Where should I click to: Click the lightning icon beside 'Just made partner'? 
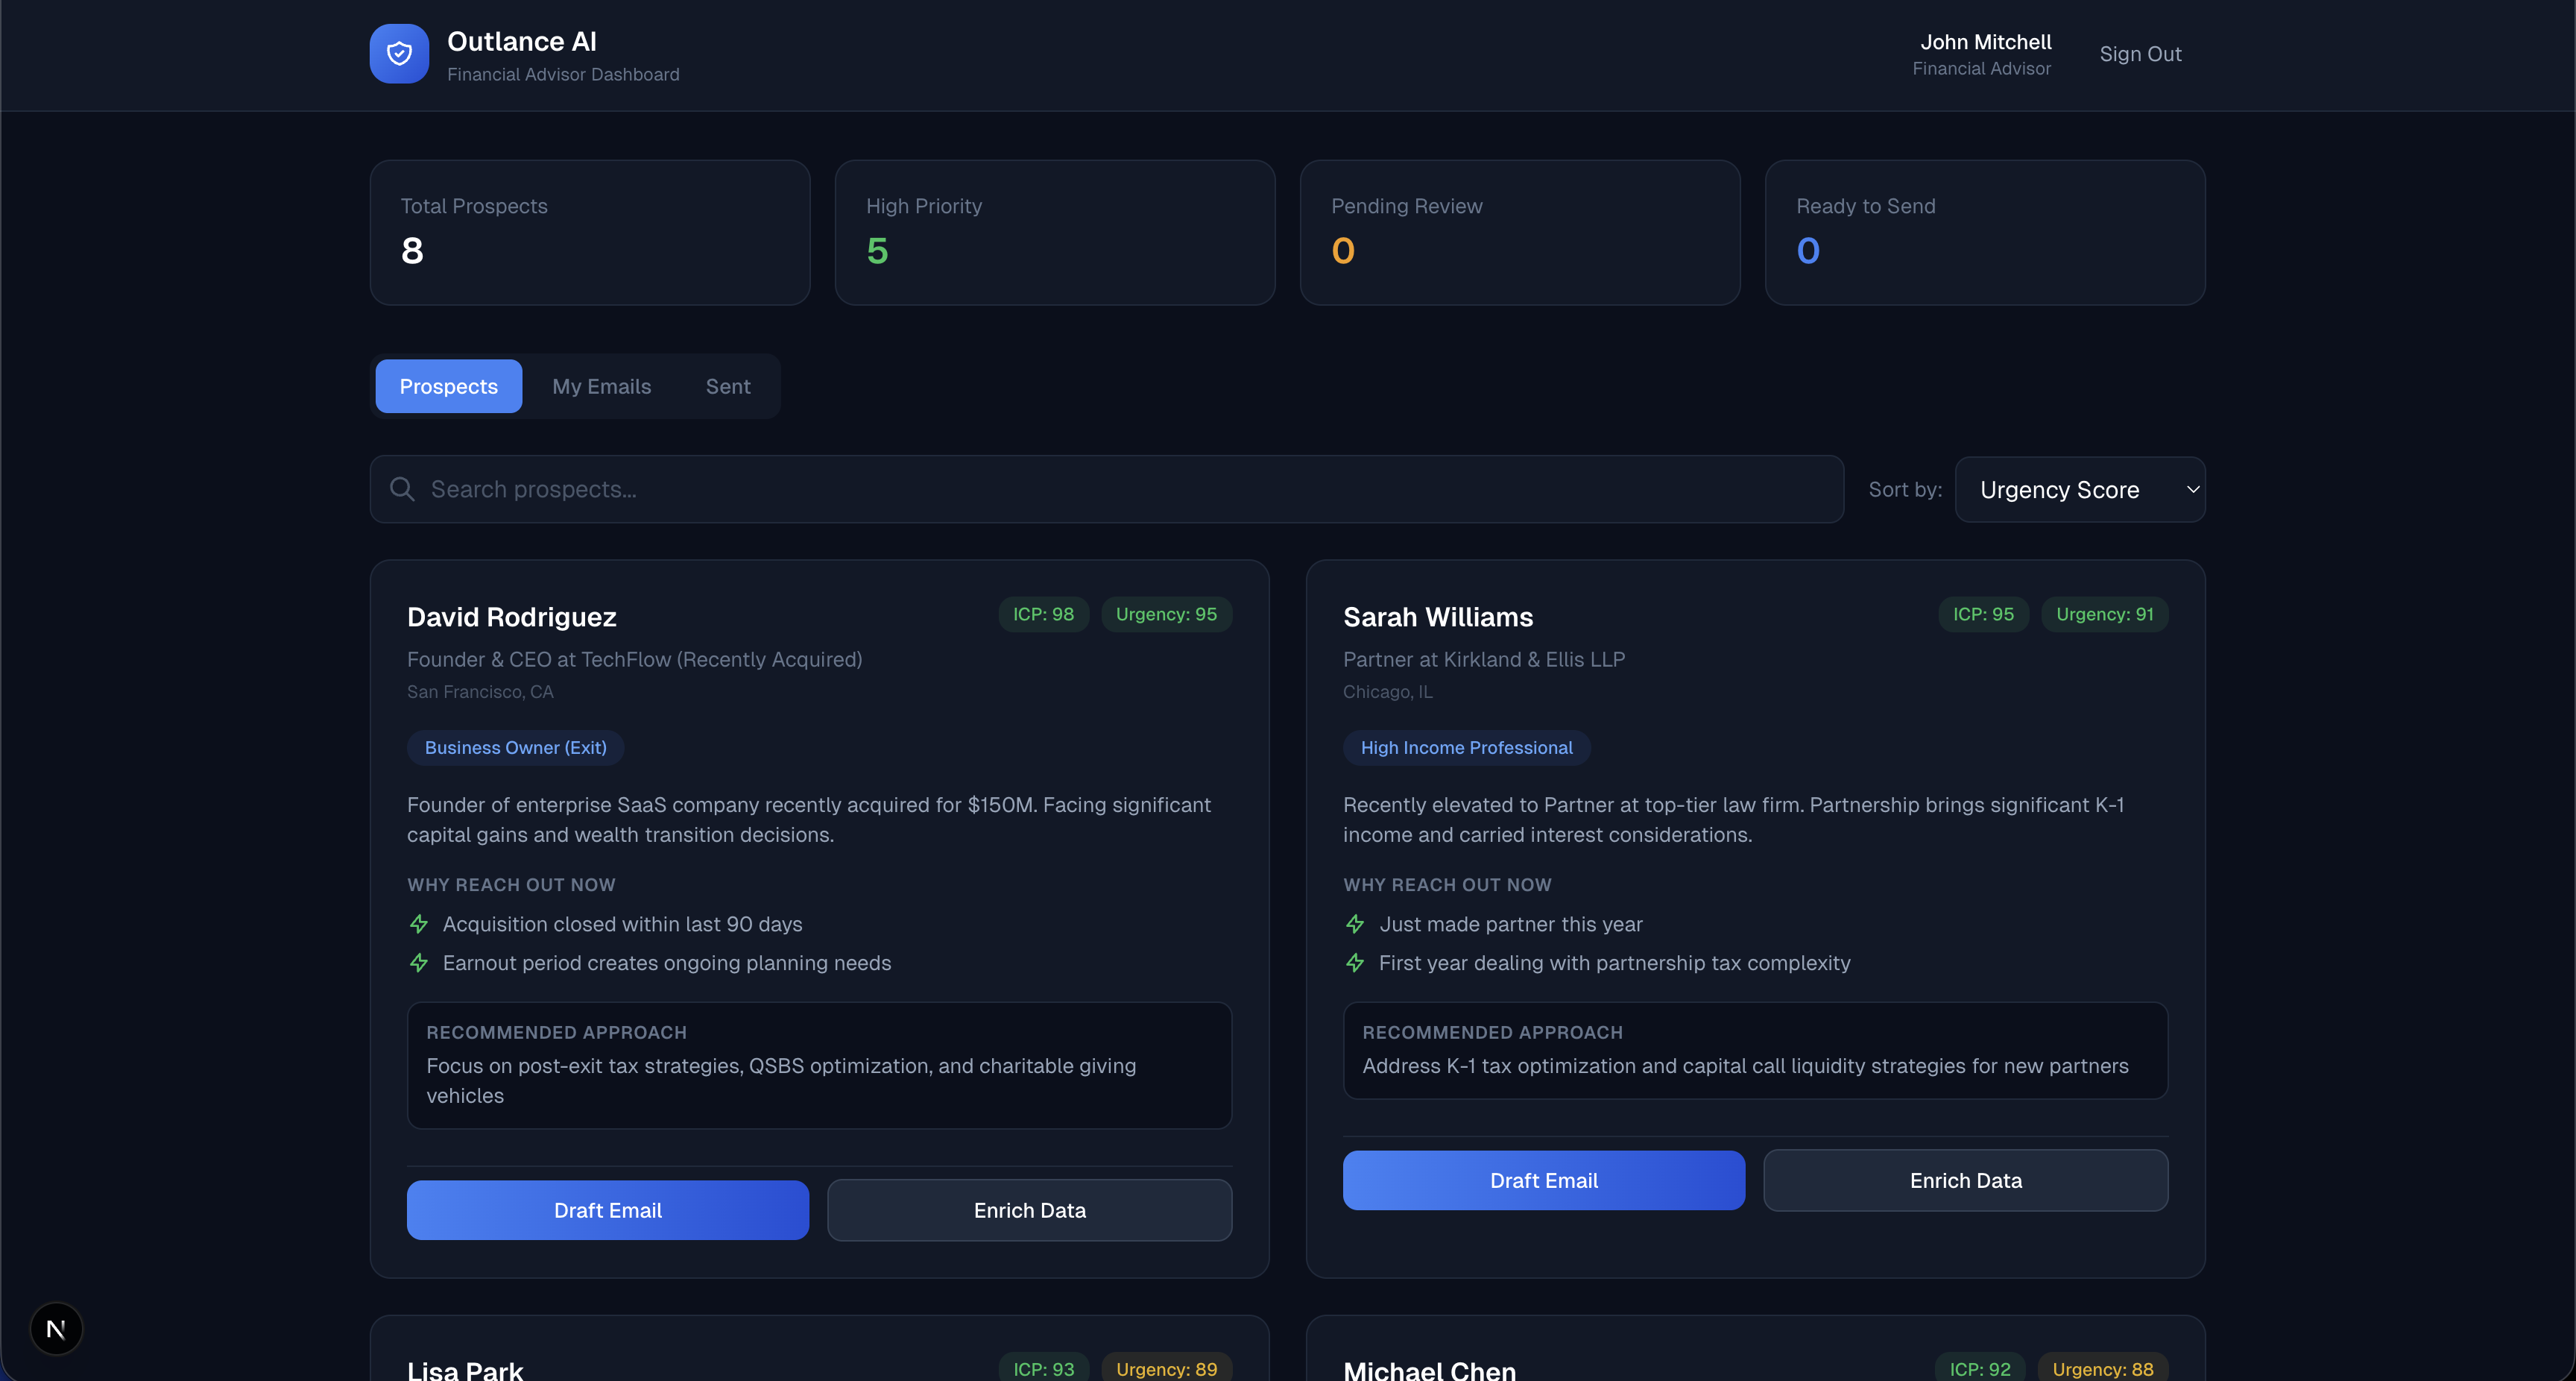(1355, 924)
